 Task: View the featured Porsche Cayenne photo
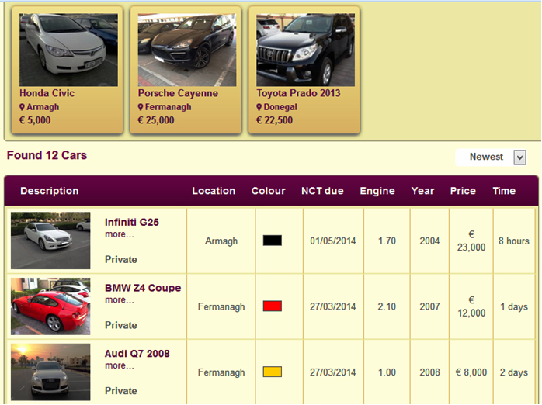[x=186, y=50]
